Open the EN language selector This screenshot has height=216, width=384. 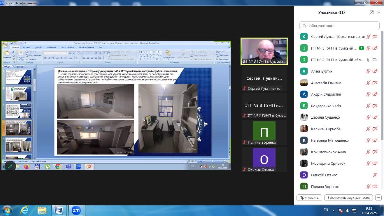[x=326, y=210]
